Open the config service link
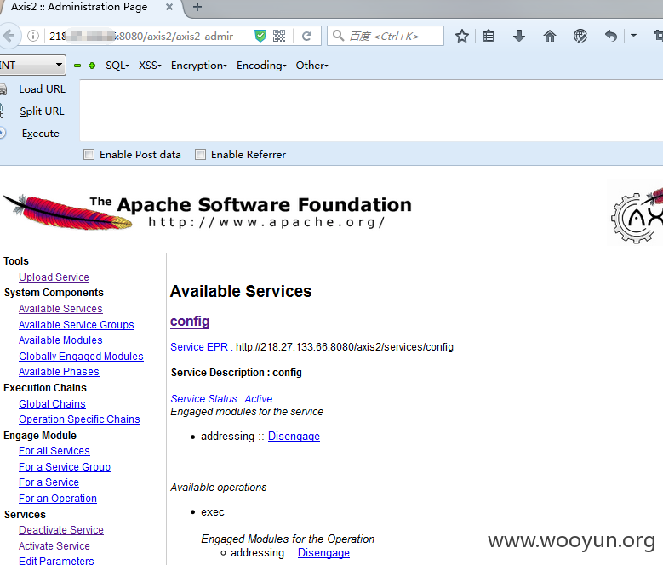This screenshot has height=565, width=663. pos(190,322)
